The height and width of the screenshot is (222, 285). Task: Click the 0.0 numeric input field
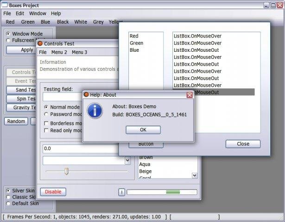[81, 149]
